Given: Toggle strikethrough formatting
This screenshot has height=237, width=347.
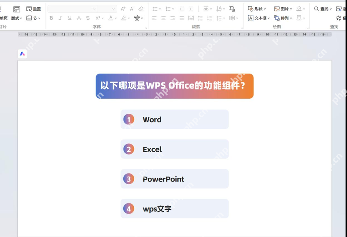Looking at the screenshot, I should coord(79,18).
